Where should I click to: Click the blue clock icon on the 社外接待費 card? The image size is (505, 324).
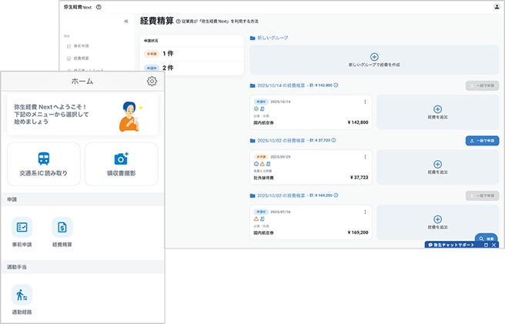point(256,164)
